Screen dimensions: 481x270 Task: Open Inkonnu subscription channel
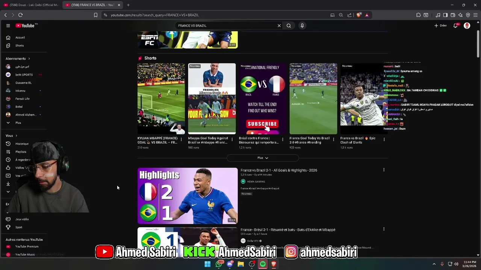point(20,91)
